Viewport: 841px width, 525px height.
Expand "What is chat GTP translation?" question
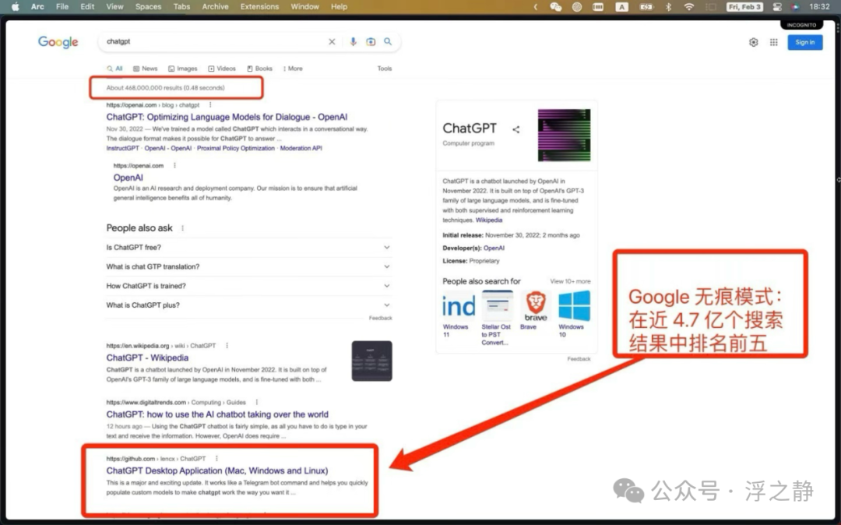[248, 266]
